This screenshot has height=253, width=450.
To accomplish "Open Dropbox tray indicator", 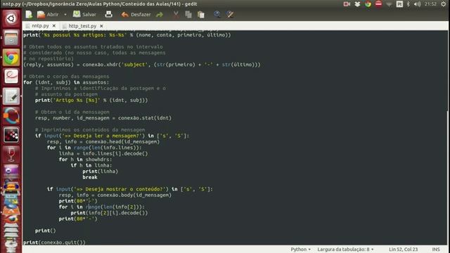I will (x=357, y=4).
